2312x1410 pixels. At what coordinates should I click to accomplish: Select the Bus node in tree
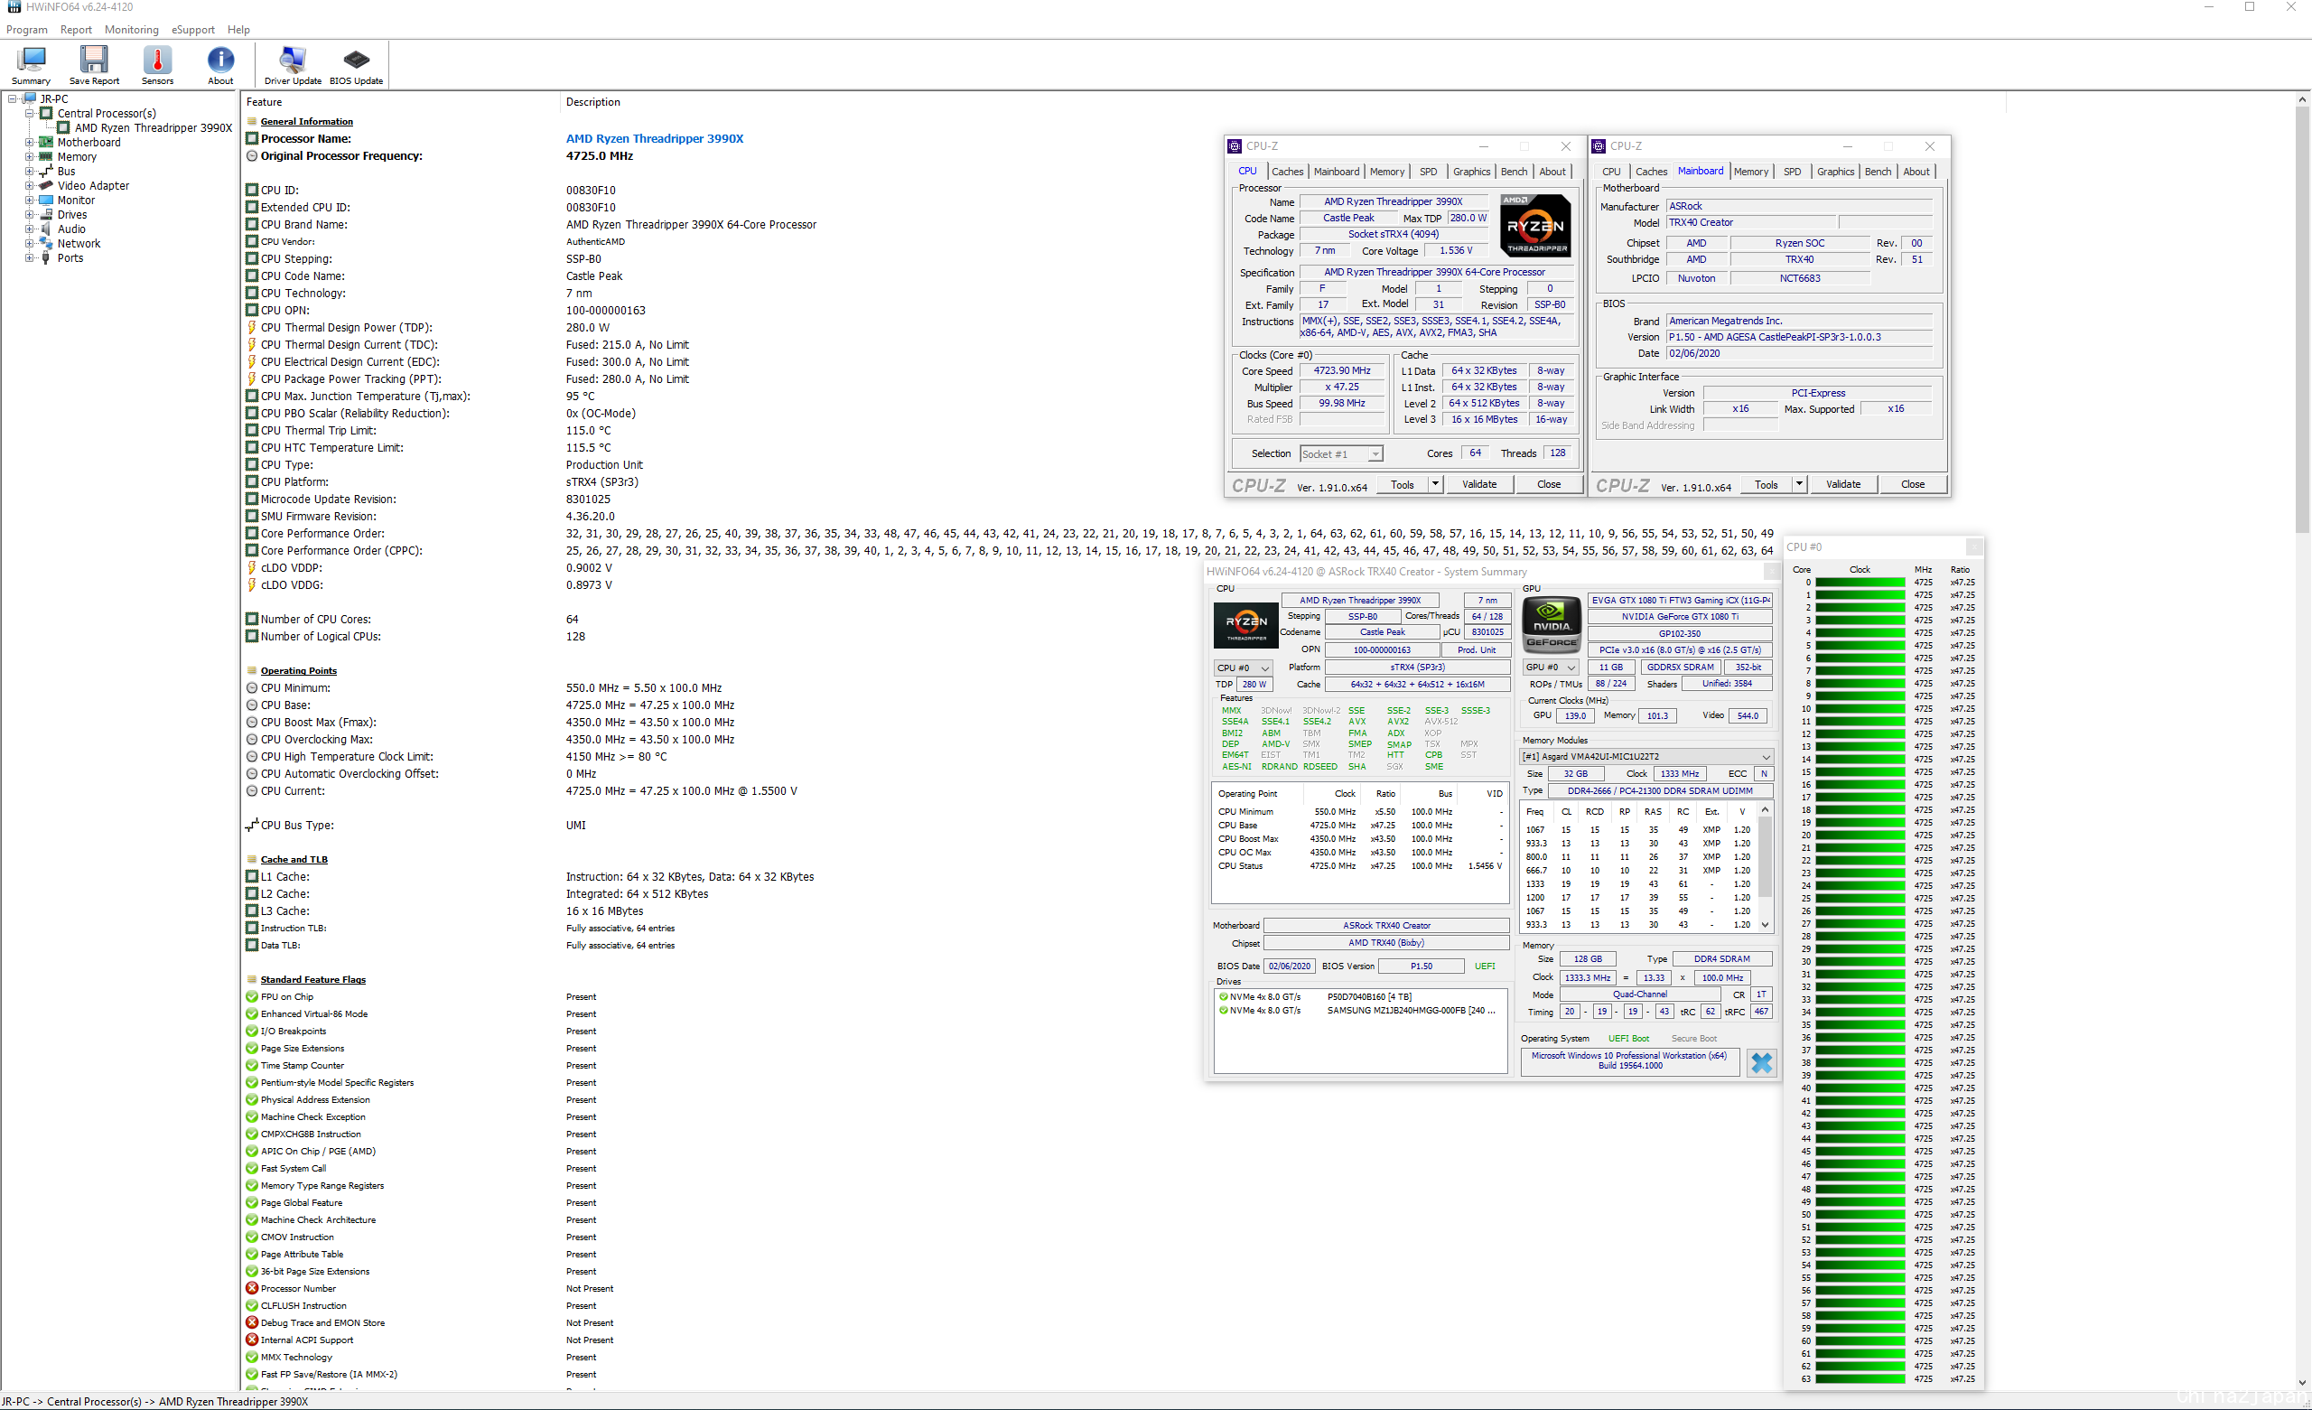coord(66,171)
